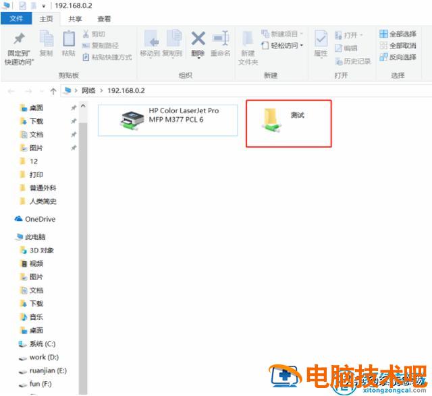
Task: Open Quick Access Toolbar customize dropdown
Action: coord(43,6)
